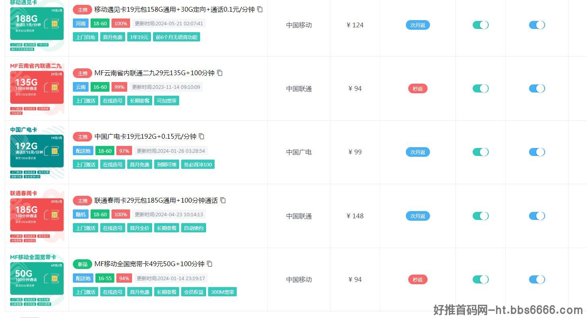Toggle blue switch in MF移动全国宽带卡 row
This screenshot has width=587, height=318.
coord(537,279)
